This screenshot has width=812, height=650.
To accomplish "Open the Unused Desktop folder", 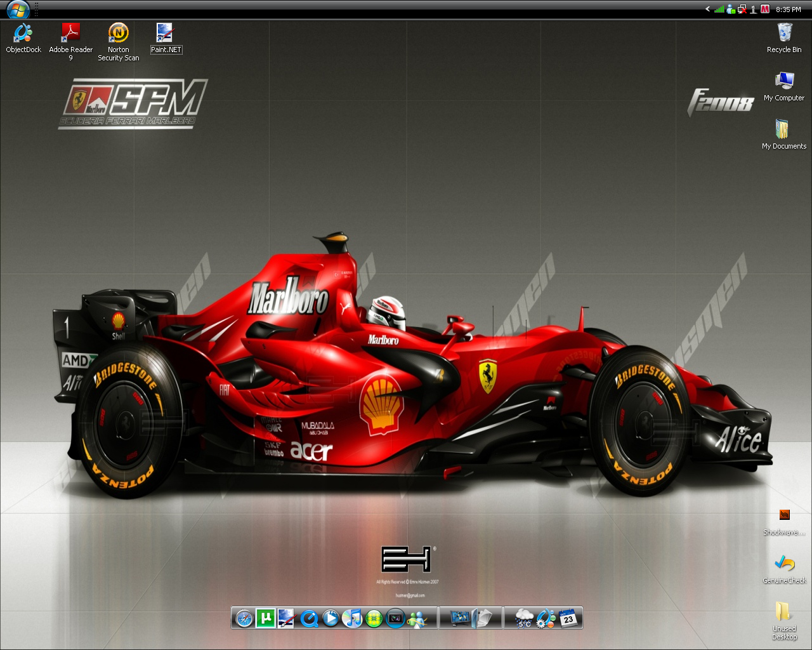I will [x=784, y=622].
